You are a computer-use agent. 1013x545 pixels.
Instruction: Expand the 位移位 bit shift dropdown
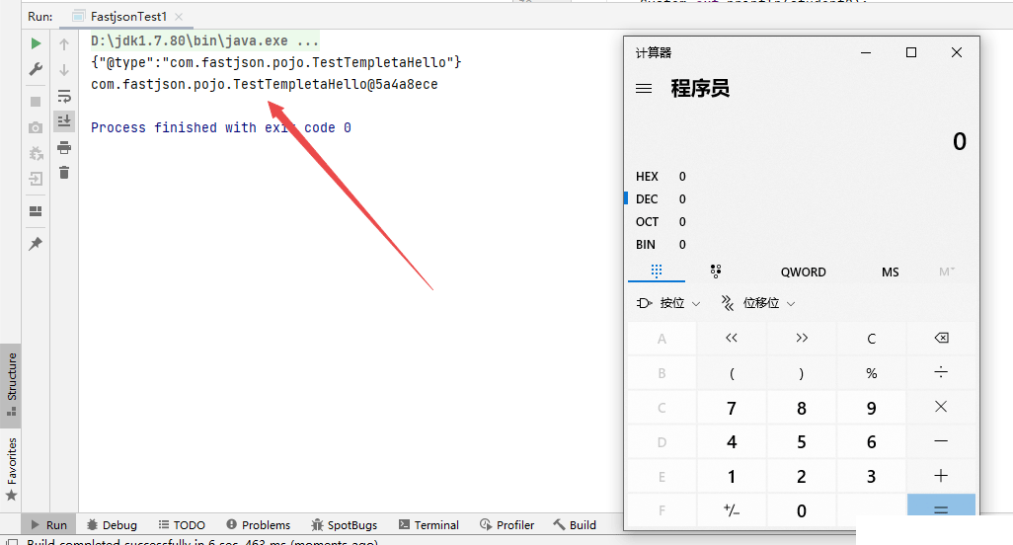click(x=758, y=303)
